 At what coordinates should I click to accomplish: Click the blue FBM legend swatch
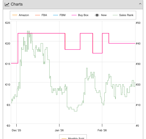[x=55, y=15]
